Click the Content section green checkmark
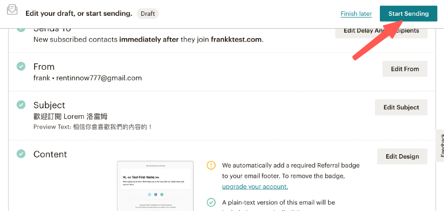 (x=21, y=154)
